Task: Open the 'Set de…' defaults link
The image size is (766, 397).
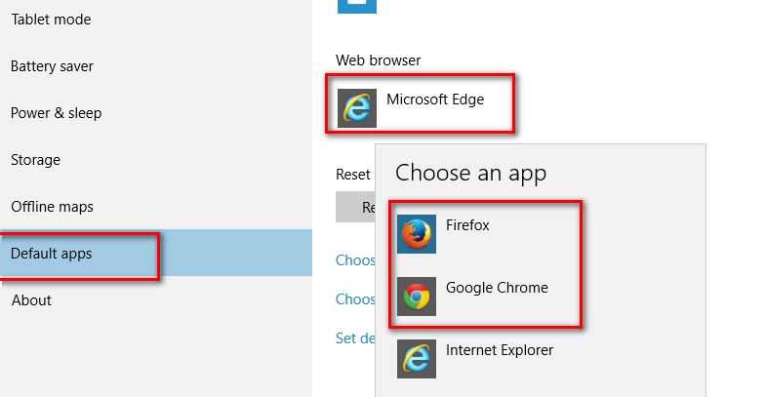Action: (x=355, y=338)
